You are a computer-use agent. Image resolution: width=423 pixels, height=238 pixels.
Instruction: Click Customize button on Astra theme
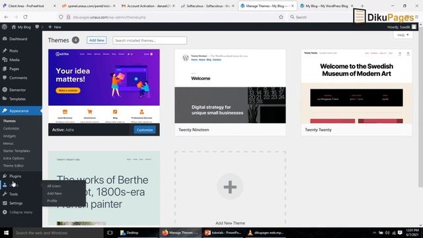[x=145, y=130]
